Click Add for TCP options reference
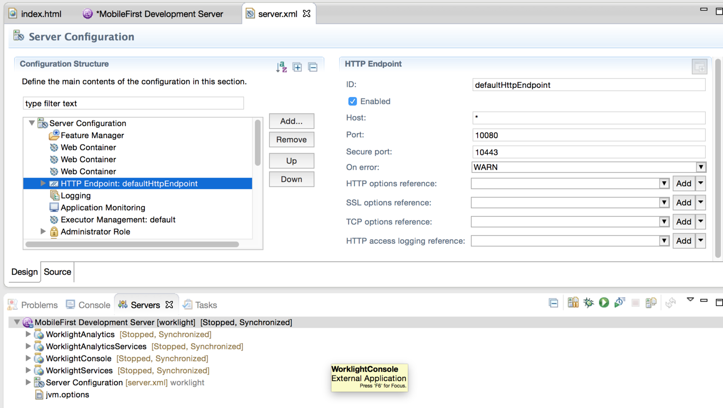723x408 pixels. (684, 222)
